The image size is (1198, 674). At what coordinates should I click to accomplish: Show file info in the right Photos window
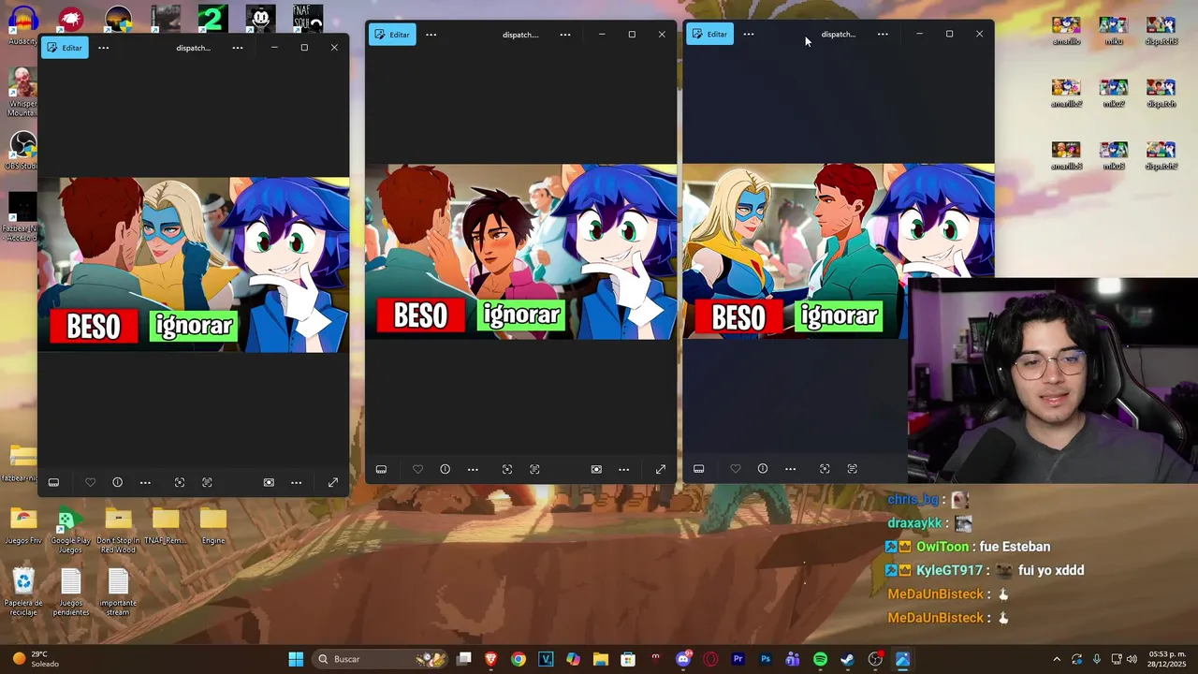coord(762,469)
